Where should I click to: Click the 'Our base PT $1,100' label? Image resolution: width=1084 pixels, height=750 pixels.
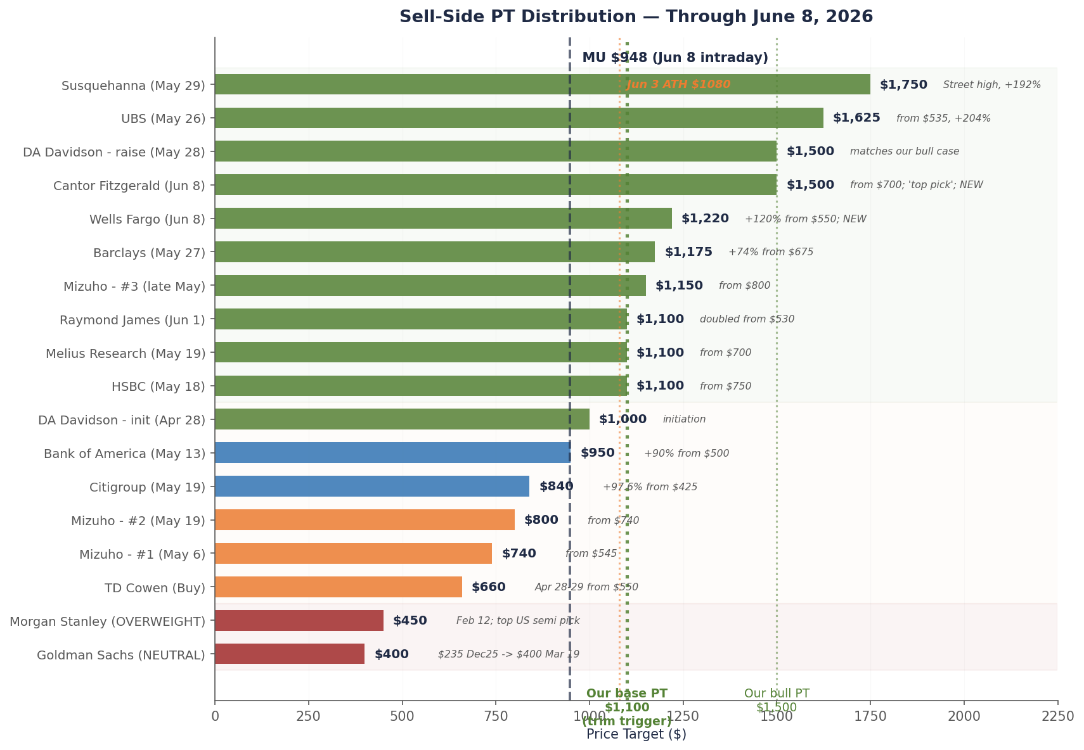[627, 708]
